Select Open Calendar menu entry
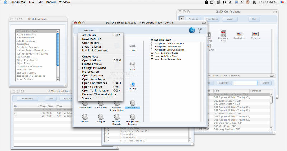This screenshot has width=287, height=151. click(101, 87)
